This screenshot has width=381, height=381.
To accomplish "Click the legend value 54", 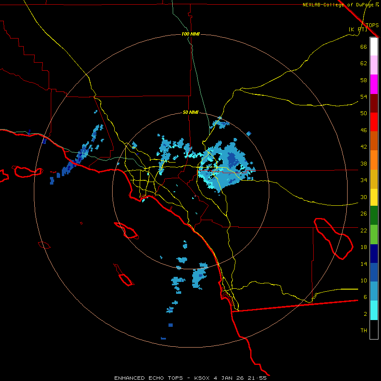I will click(x=364, y=97).
